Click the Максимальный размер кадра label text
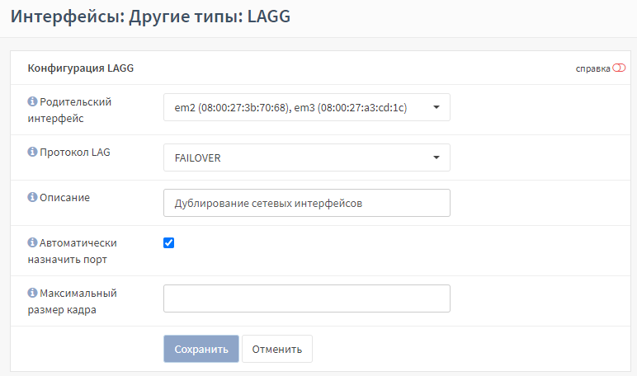637x376 pixels. (x=73, y=301)
